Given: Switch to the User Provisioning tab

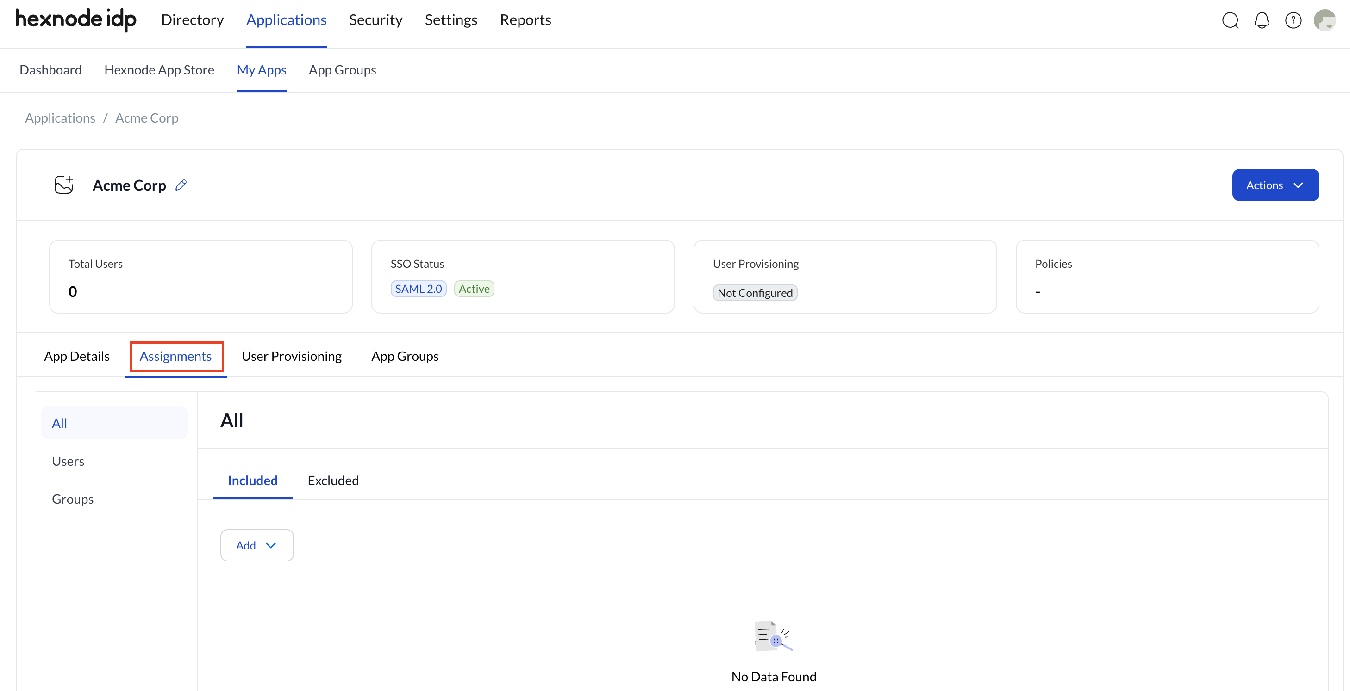Looking at the screenshot, I should 291,356.
